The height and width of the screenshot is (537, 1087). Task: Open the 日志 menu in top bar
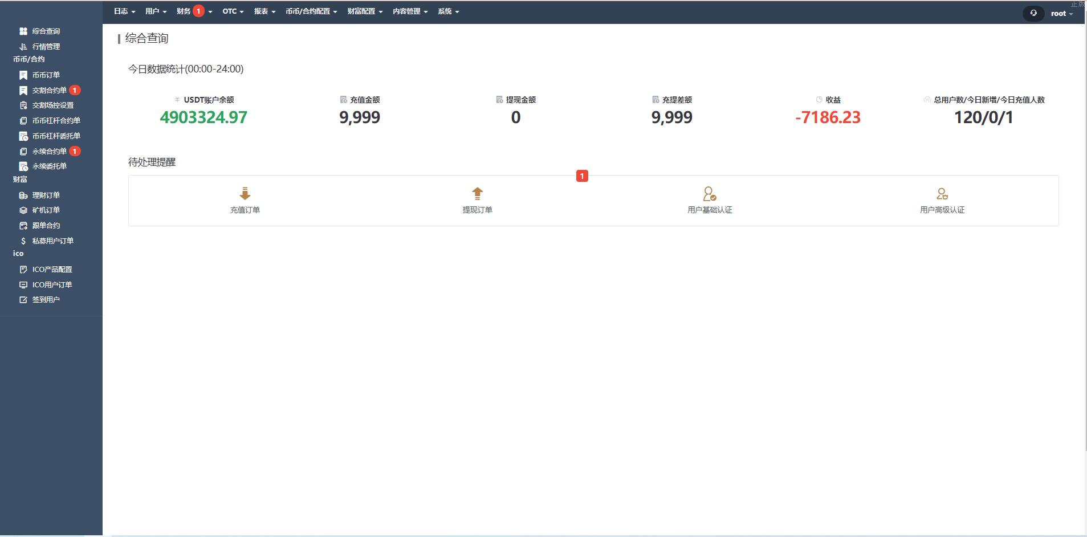(124, 11)
